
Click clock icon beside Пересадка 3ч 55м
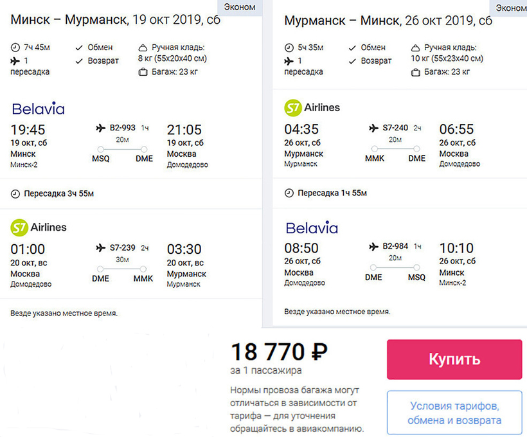point(15,193)
